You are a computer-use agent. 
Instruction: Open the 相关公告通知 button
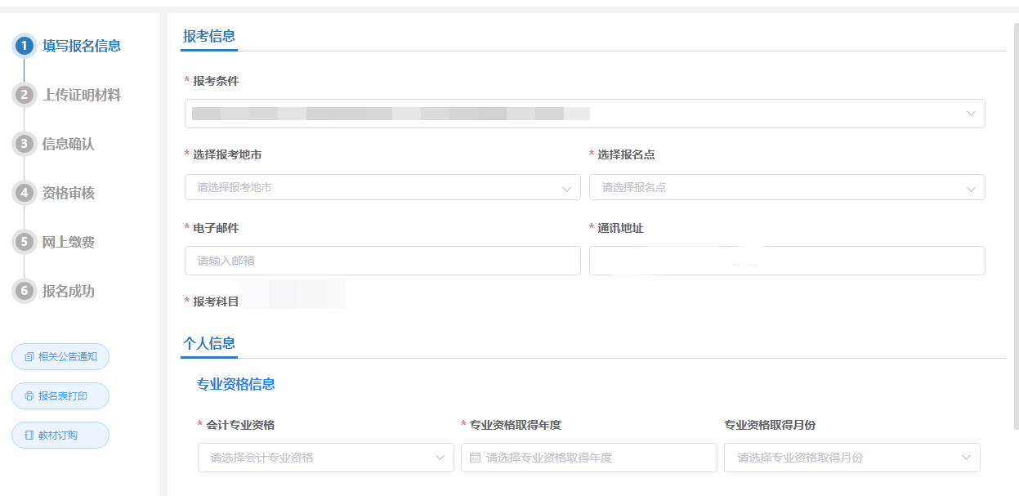click(x=60, y=356)
